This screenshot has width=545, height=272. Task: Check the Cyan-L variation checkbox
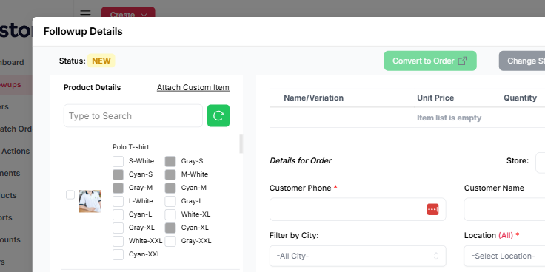[x=118, y=214]
